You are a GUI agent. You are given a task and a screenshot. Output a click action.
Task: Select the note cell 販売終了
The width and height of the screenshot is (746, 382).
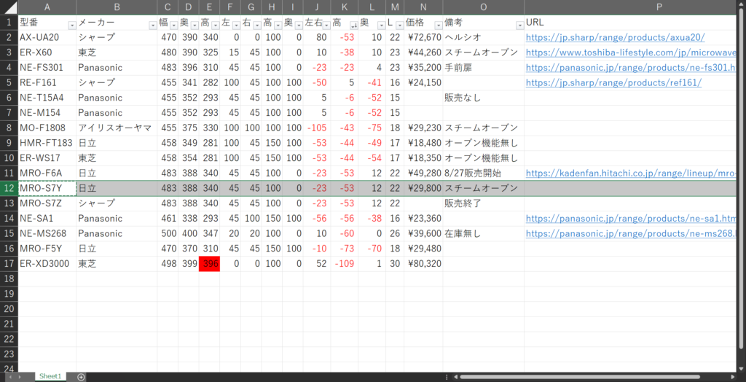tap(484, 204)
